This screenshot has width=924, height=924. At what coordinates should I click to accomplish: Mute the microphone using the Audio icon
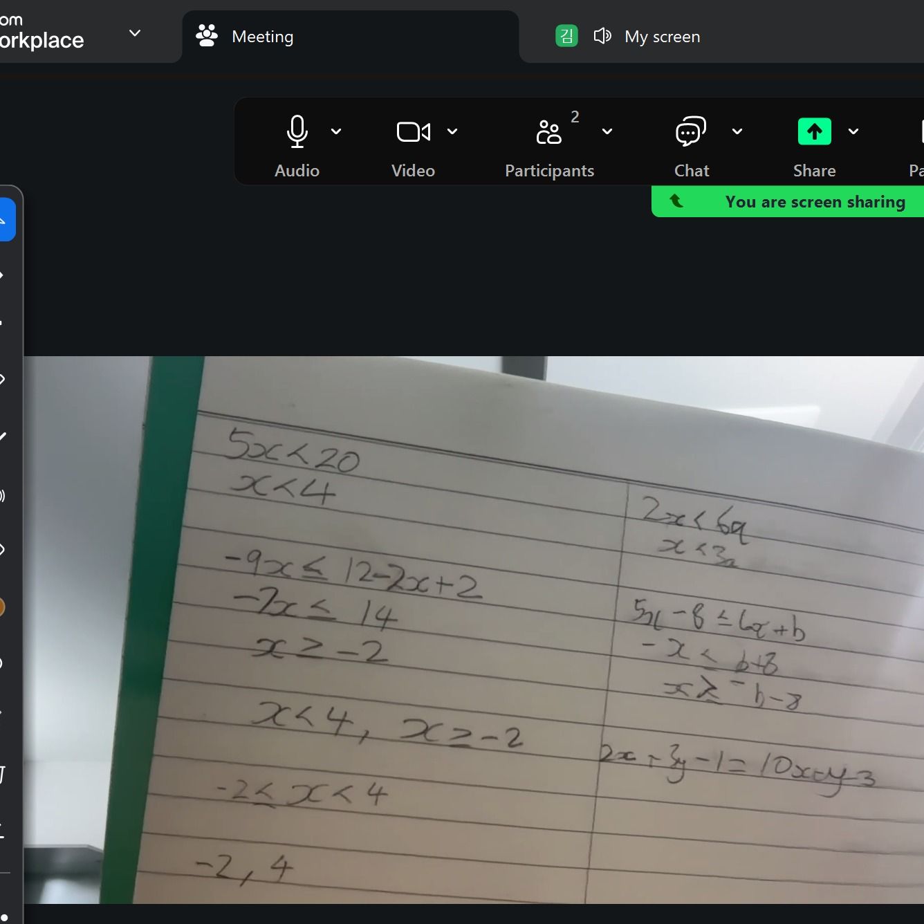tap(297, 131)
